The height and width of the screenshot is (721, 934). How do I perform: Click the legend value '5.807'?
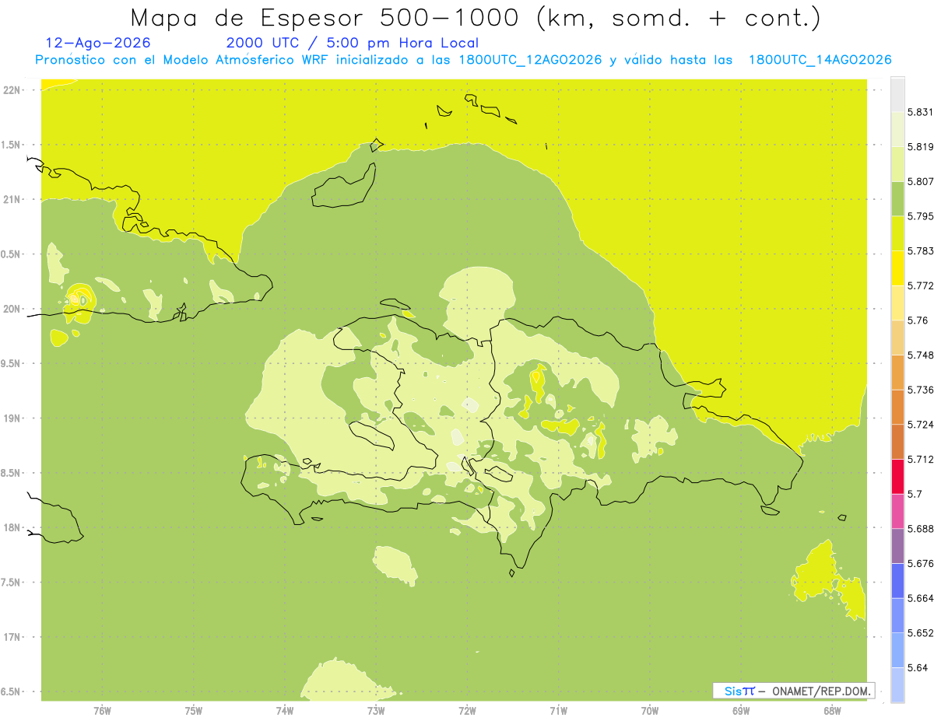pos(921,181)
